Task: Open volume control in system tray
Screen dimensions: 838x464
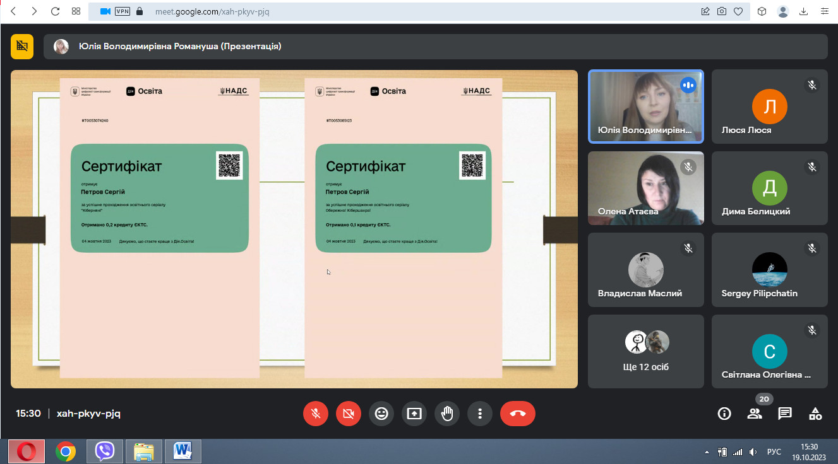Action: tap(753, 452)
